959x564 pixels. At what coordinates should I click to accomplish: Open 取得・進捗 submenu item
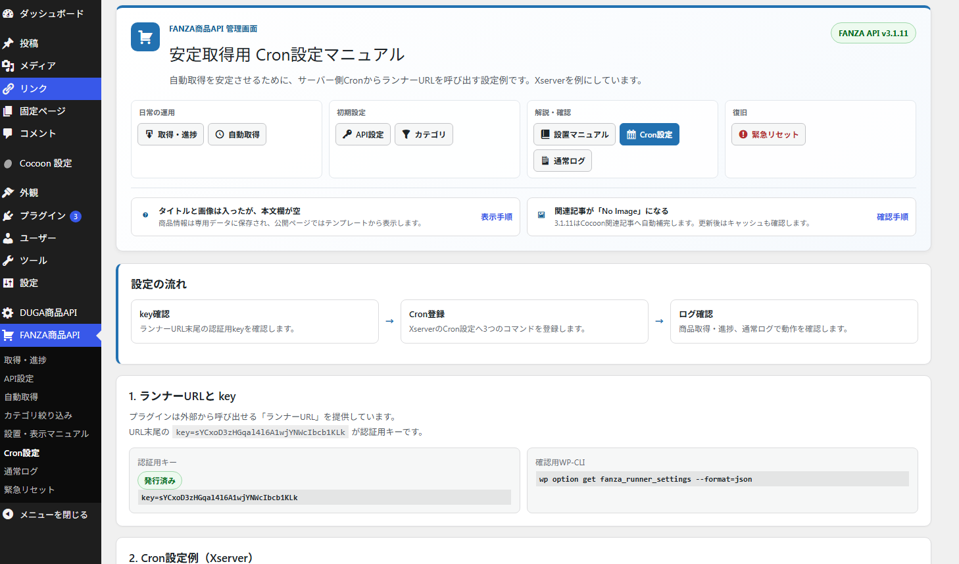(51, 360)
